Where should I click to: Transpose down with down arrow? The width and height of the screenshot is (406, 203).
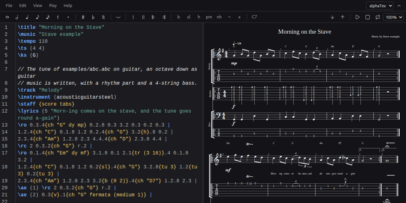(332, 17)
